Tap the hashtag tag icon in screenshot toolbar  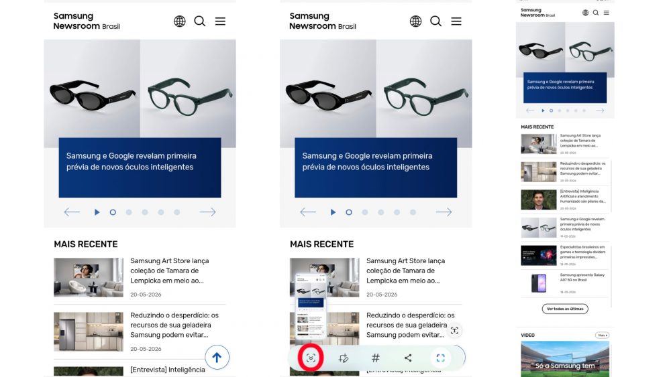coord(376,358)
